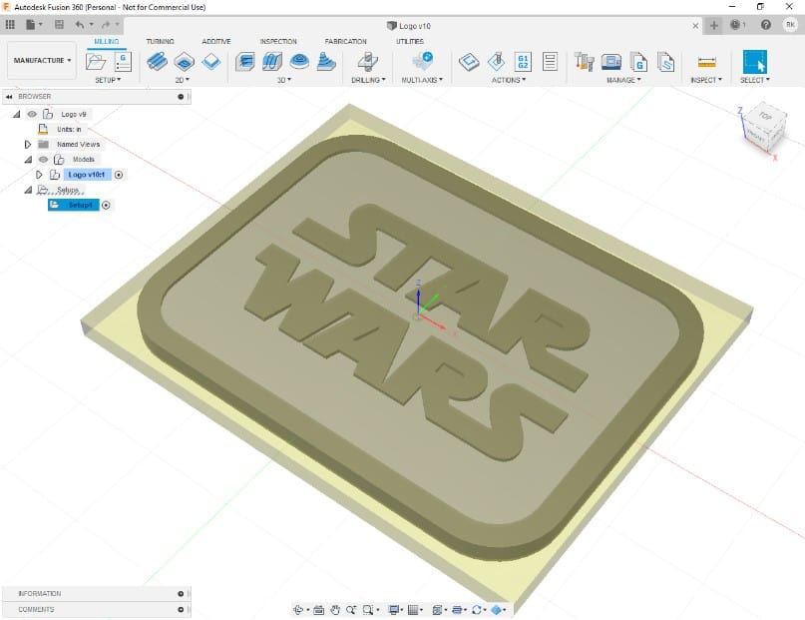This screenshot has width=805, height=620.
Task: Select the 3D Pocket Clearing tool
Action: point(272,62)
